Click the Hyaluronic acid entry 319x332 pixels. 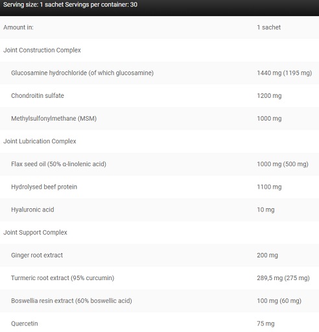(x=32, y=209)
